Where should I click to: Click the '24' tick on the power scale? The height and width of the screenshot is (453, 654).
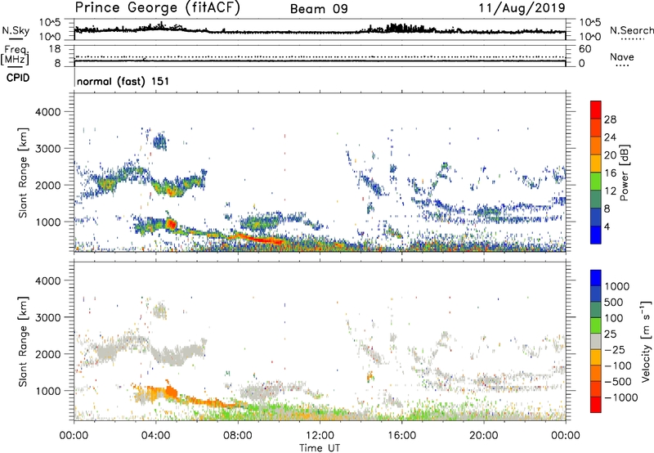[610, 137]
